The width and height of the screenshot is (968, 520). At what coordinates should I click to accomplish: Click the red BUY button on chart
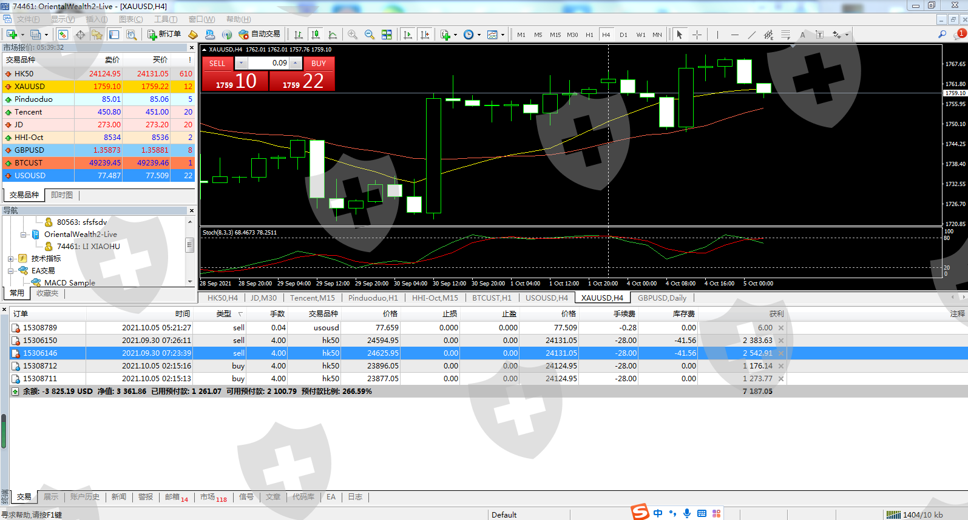point(319,63)
